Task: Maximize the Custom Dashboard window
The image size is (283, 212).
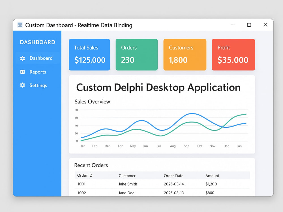Action: (249, 25)
